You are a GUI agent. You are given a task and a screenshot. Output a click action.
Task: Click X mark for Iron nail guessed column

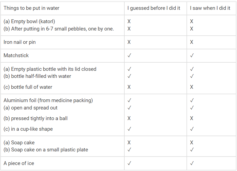point(129,42)
